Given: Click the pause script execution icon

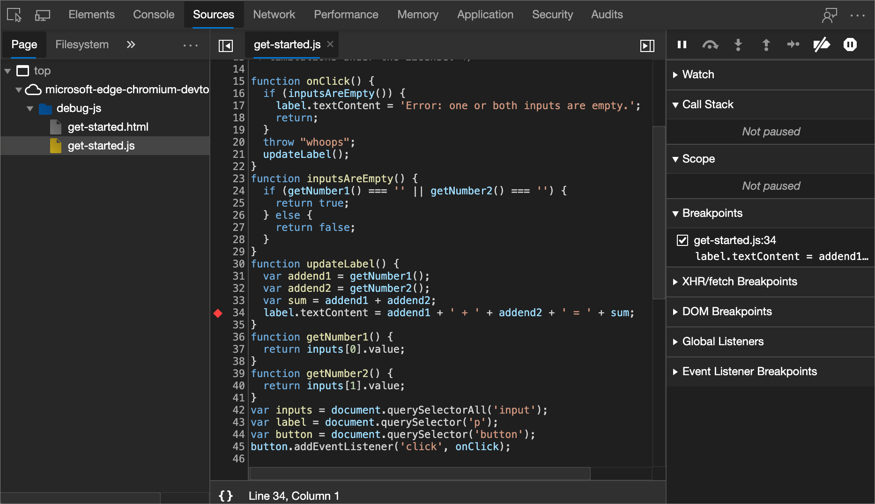Looking at the screenshot, I should click(682, 44).
